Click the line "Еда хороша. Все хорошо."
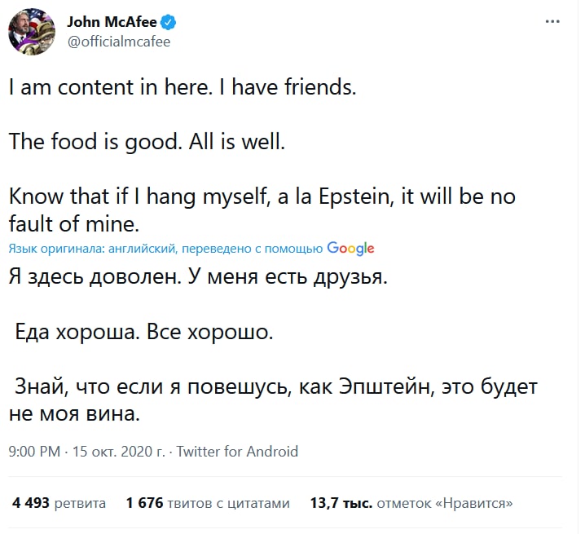 (x=145, y=333)
